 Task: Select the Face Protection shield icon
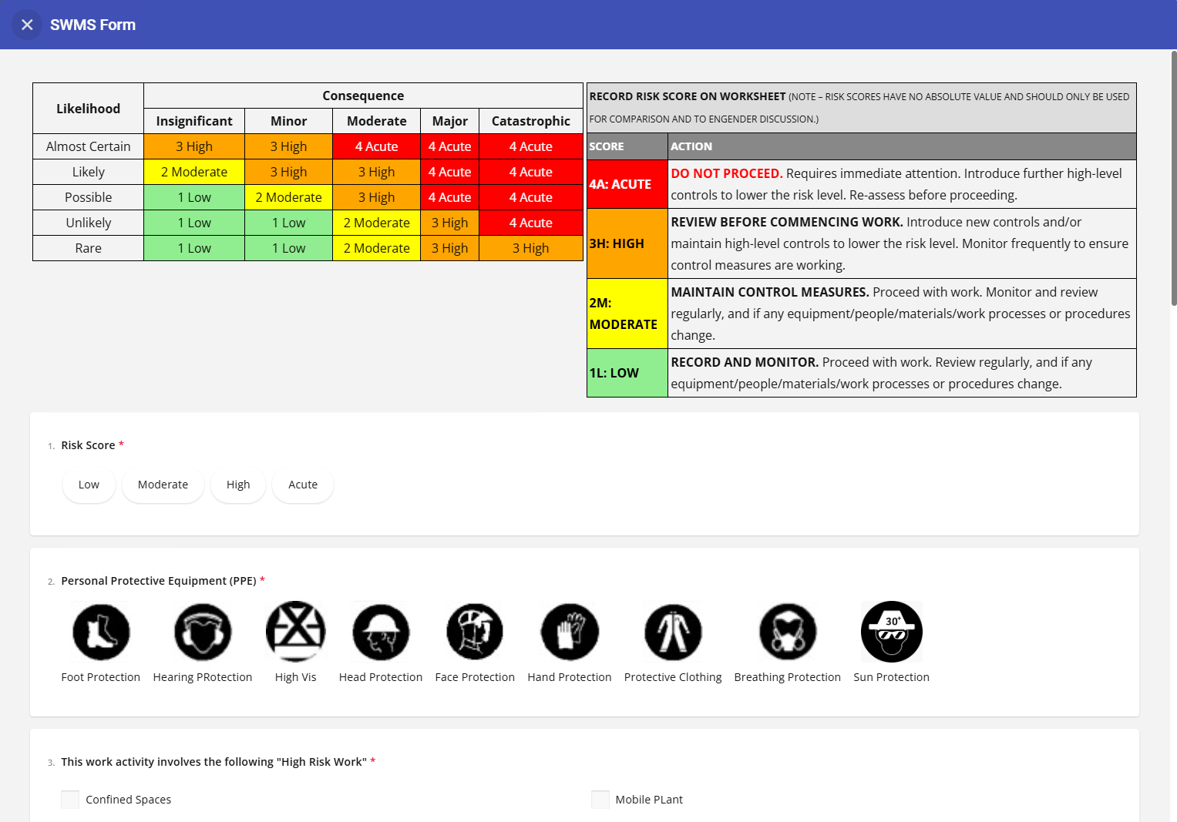coord(475,632)
